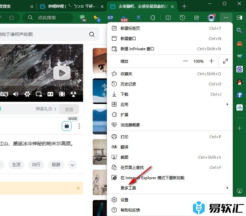
Task: Add a sidebar app with plus icon
Action: (x=239, y=128)
